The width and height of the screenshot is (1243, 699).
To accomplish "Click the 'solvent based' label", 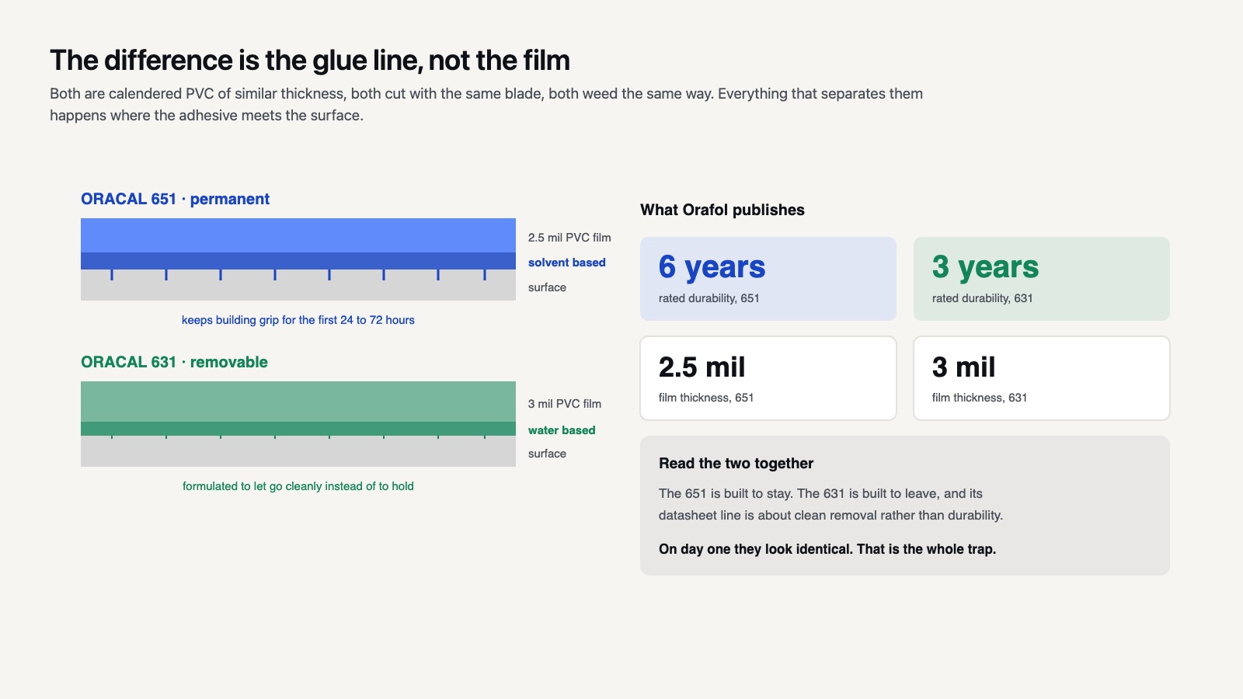I will (x=567, y=263).
